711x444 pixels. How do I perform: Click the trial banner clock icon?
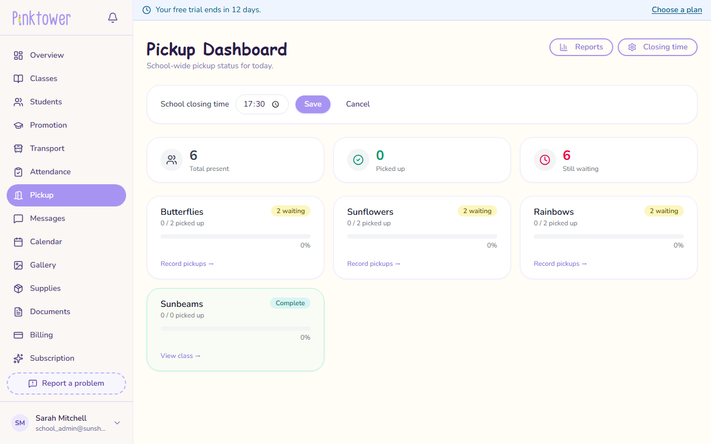pyautogui.click(x=147, y=10)
